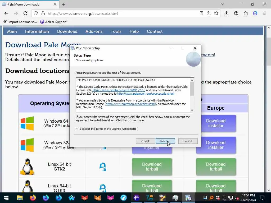271x203 pixels.
Task: Click the muted volume tray icon
Action: pyautogui.click(x=237, y=198)
